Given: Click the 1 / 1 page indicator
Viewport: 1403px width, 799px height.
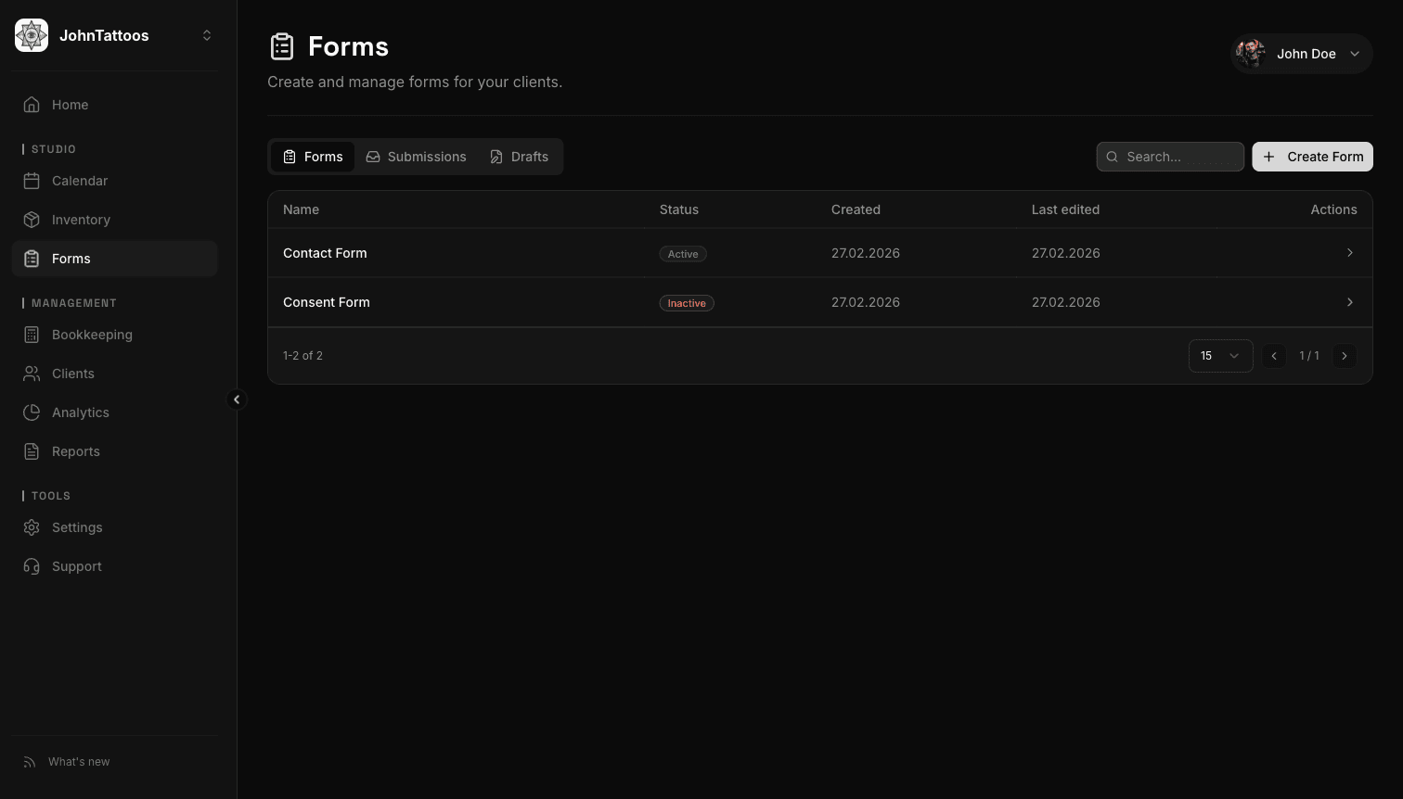Looking at the screenshot, I should [x=1309, y=356].
